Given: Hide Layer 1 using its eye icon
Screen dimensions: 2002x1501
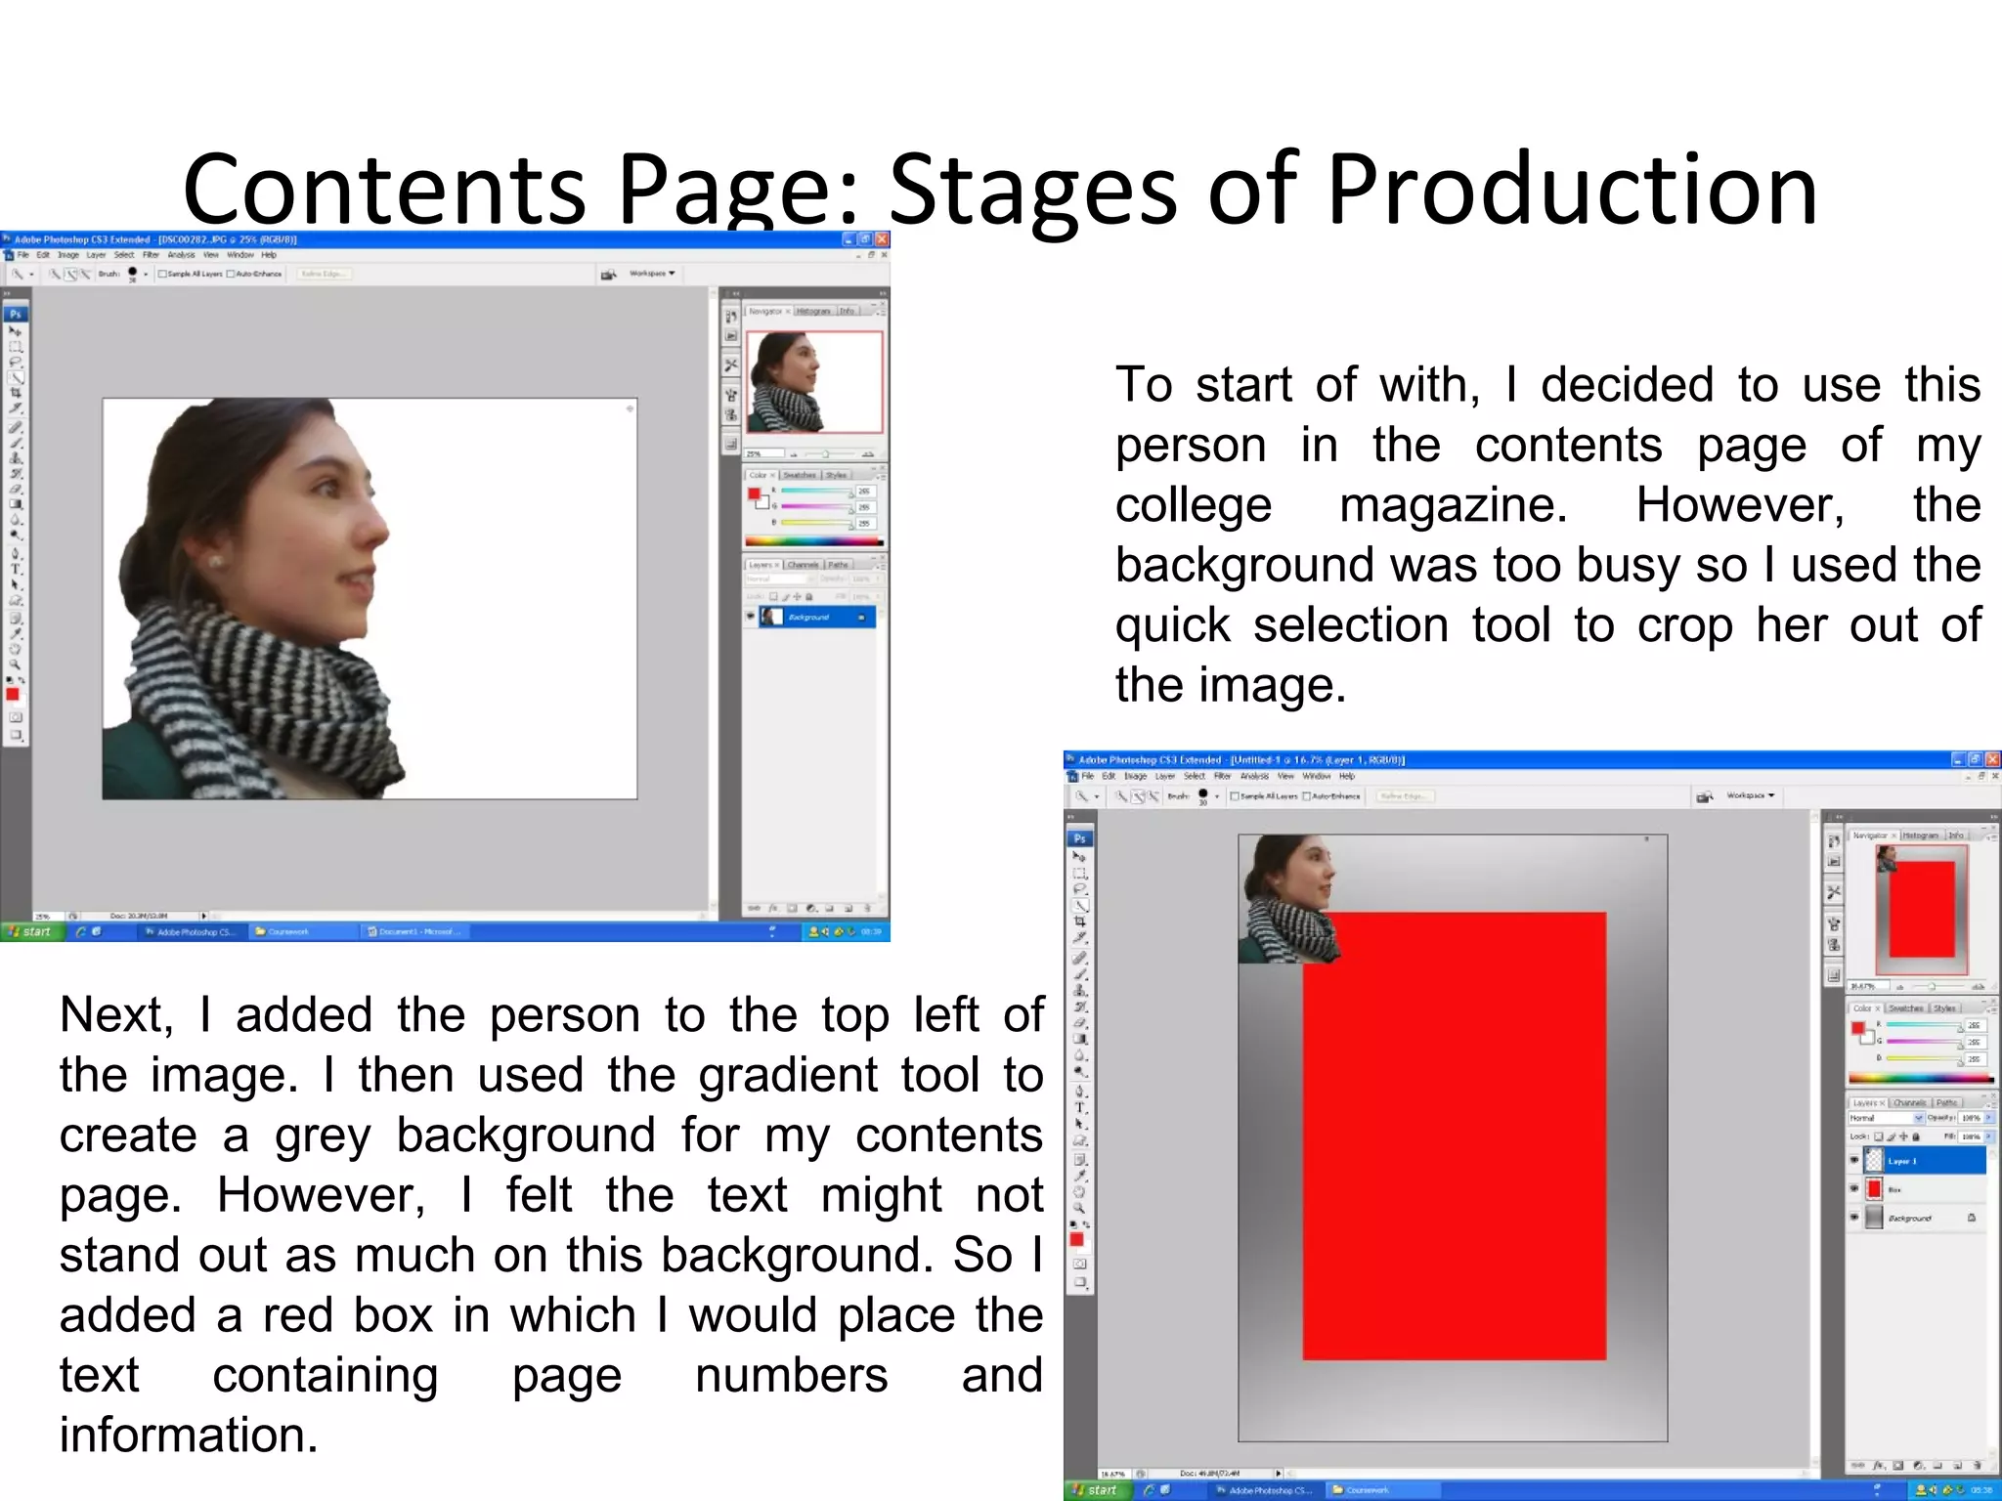Looking at the screenshot, I should (x=1854, y=1160).
